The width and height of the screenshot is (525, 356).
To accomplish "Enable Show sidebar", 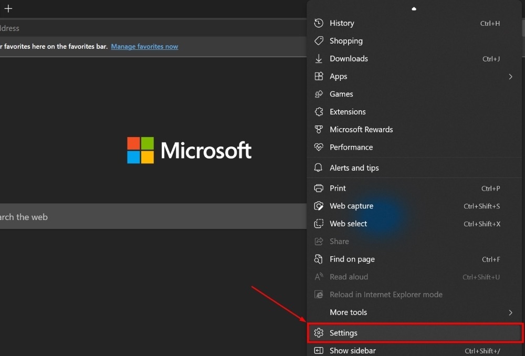I will [353, 350].
